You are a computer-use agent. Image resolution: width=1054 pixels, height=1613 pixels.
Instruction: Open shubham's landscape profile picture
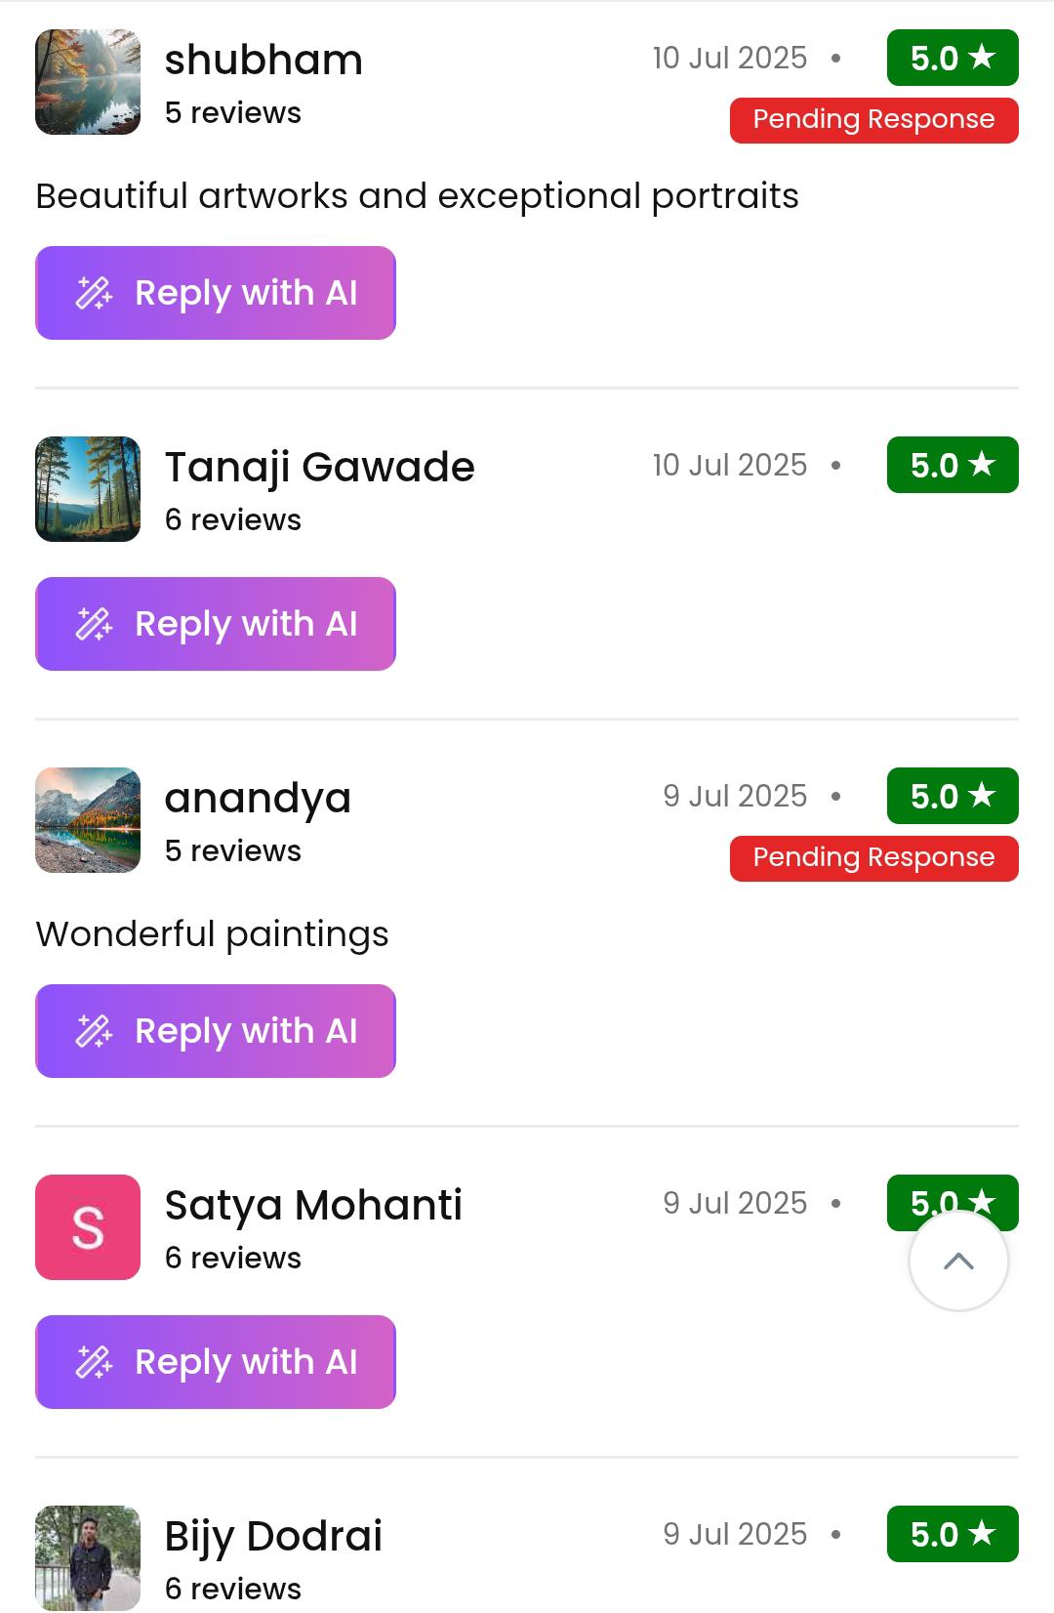(x=88, y=82)
